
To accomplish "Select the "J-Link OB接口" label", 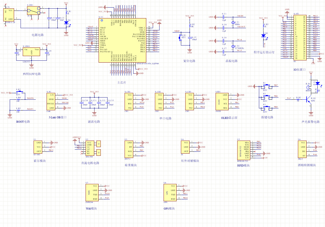I will [x=57, y=117].
